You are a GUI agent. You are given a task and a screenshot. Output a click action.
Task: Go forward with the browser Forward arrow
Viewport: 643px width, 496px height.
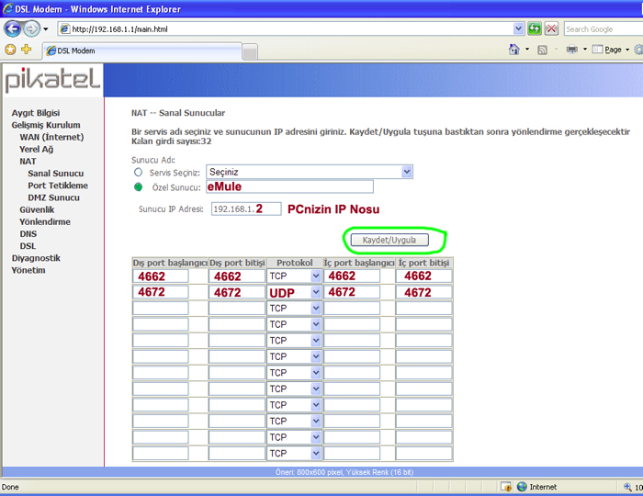point(31,29)
